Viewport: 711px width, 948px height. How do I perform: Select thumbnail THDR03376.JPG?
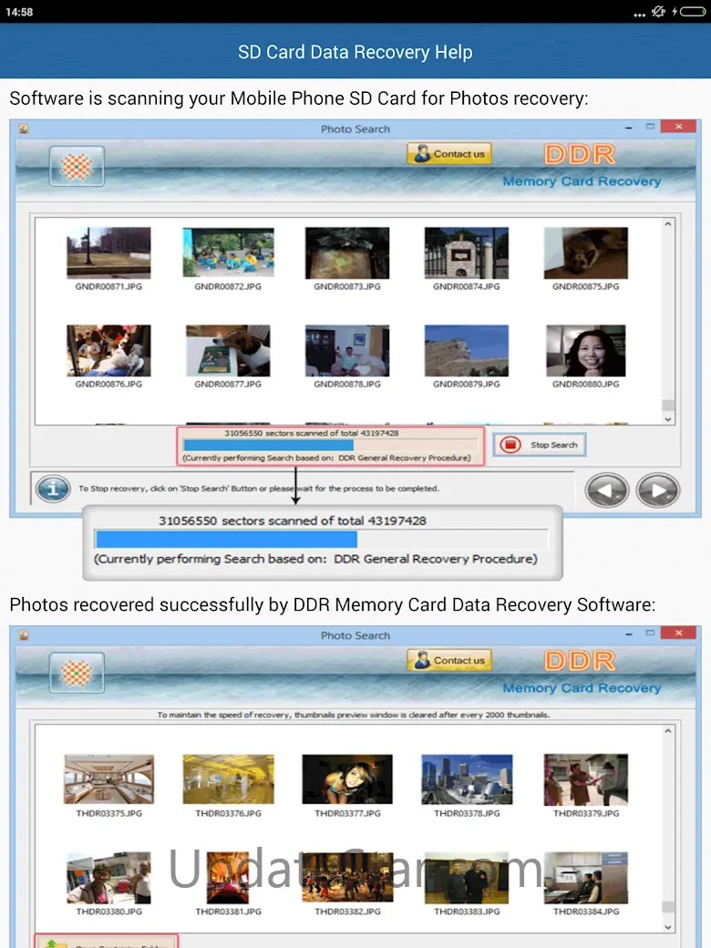(228, 779)
